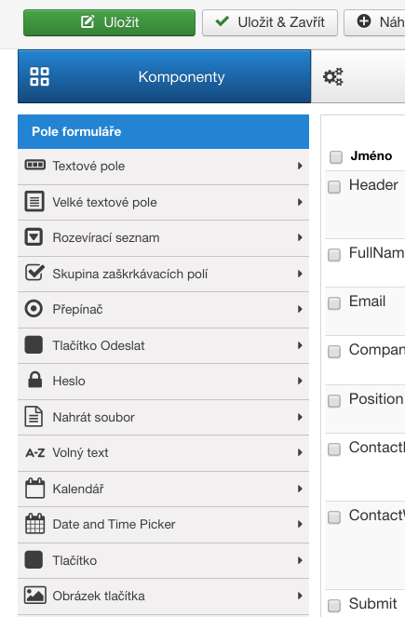Tick the Header row checkbox
The height and width of the screenshot is (617, 405).
click(x=334, y=186)
